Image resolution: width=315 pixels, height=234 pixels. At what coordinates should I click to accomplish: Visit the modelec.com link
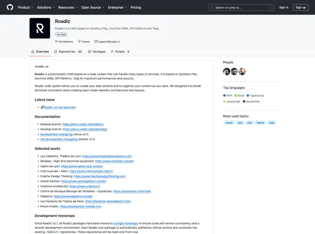point(114,161)
